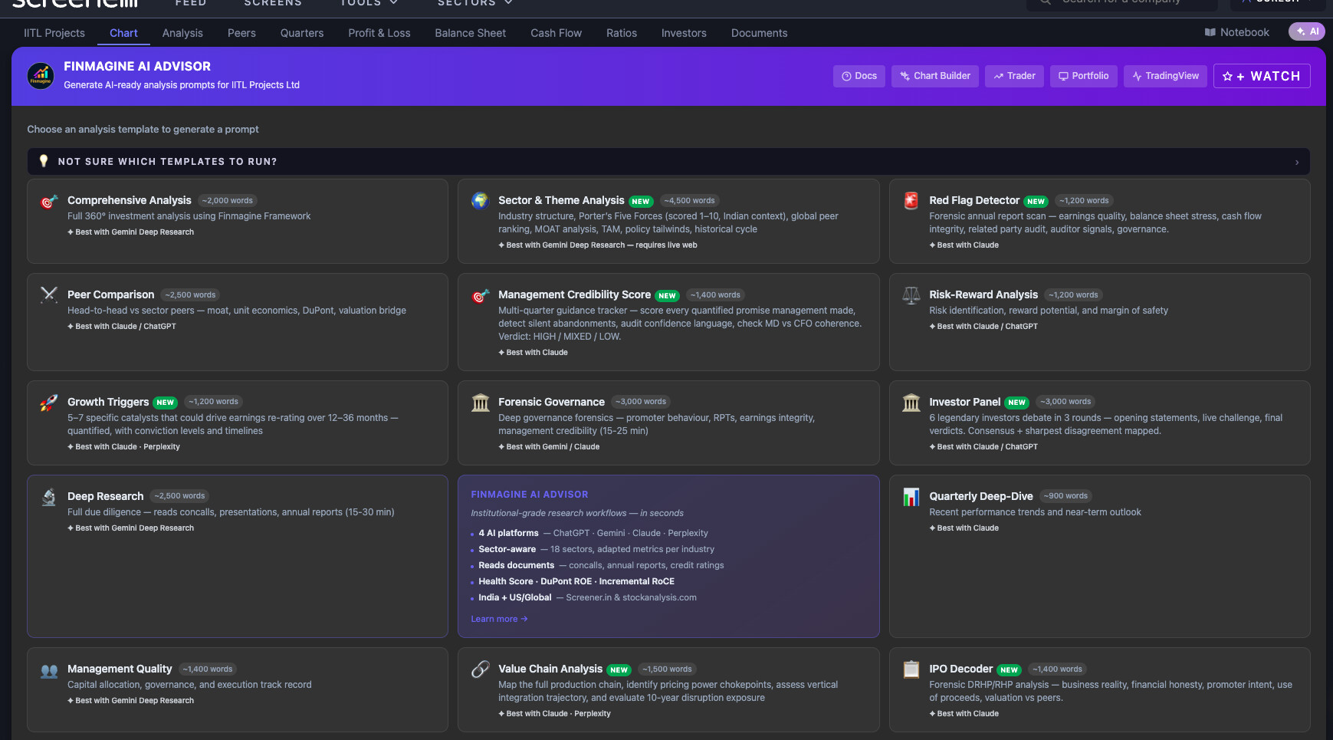Open the Screens menu item
The width and height of the screenshot is (1333, 740).
point(273,3)
